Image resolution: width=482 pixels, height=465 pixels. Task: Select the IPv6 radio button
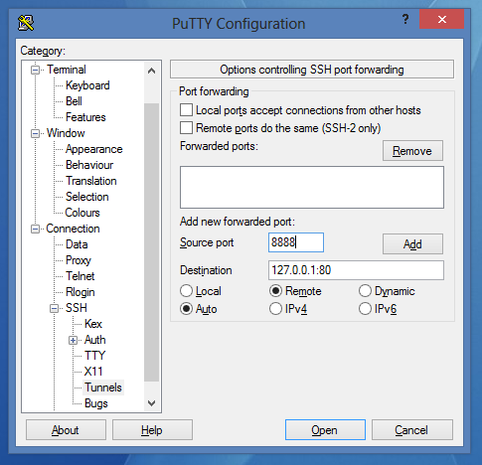pos(365,309)
